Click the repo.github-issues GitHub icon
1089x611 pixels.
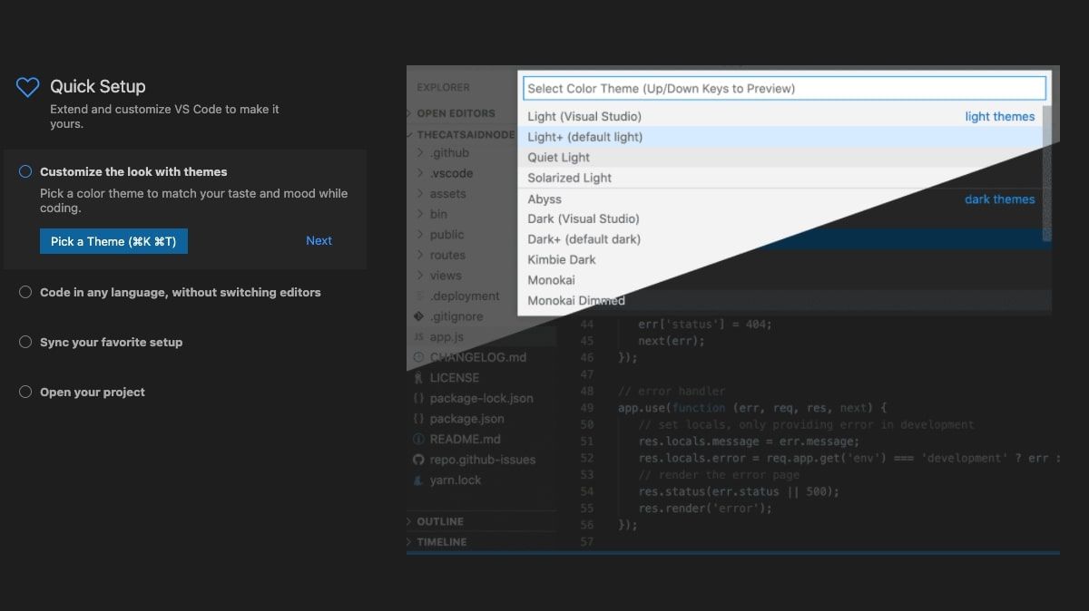coord(418,460)
